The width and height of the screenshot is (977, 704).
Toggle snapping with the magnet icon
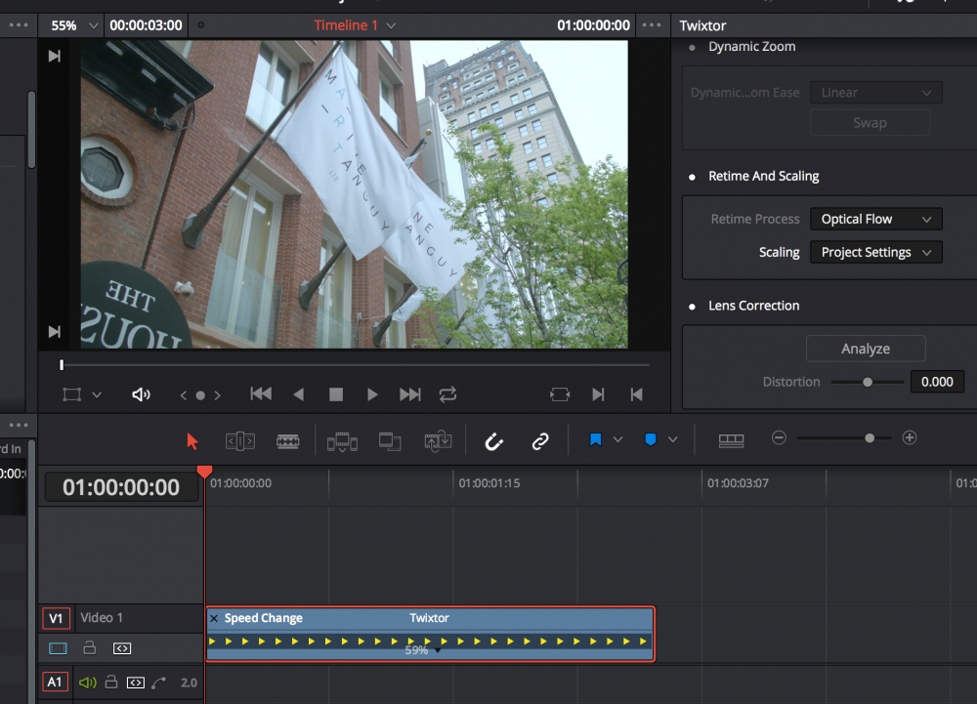point(493,440)
